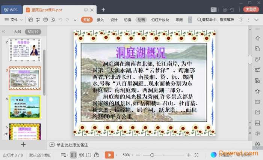Screen dimensions: 263x160
Task: Click the properties sliders icon in sidebar
Action: point(257,70)
